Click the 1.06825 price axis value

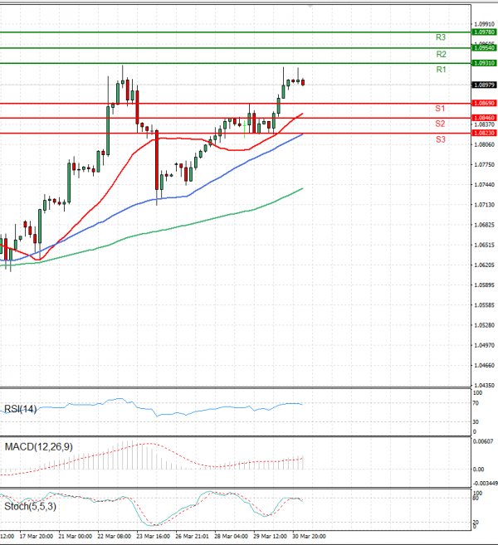(x=484, y=225)
